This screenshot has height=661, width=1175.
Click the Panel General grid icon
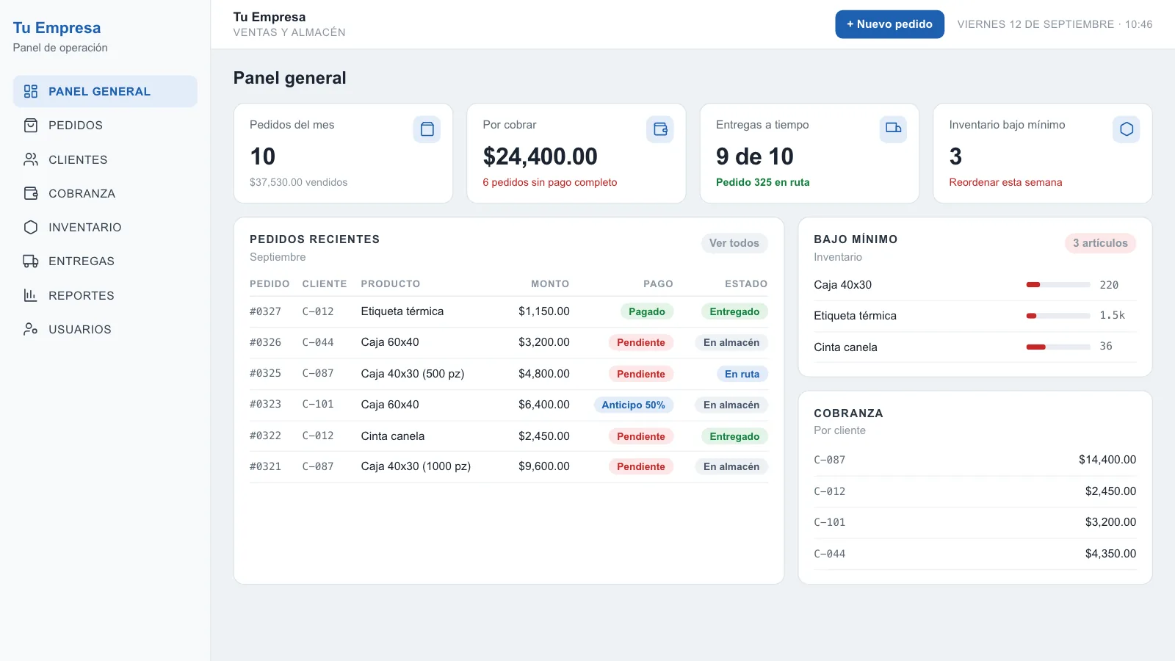(x=31, y=91)
